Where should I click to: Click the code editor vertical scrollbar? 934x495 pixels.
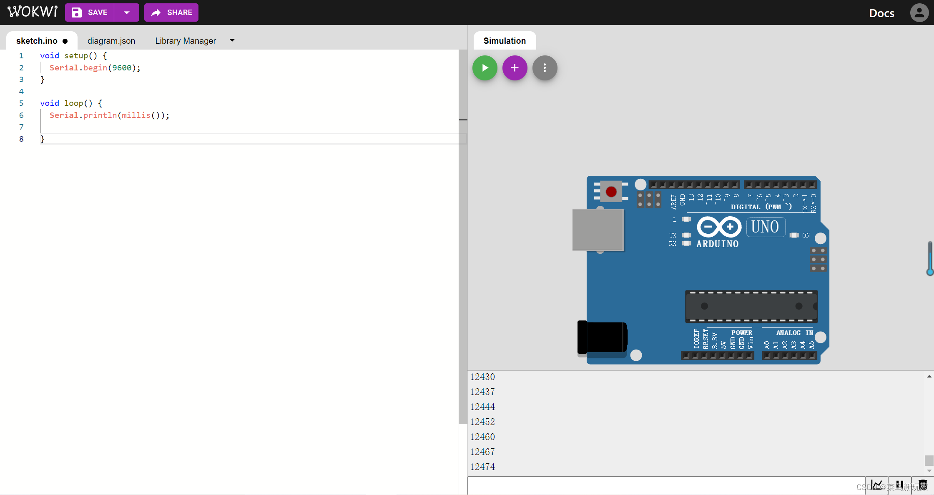point(463,237)
